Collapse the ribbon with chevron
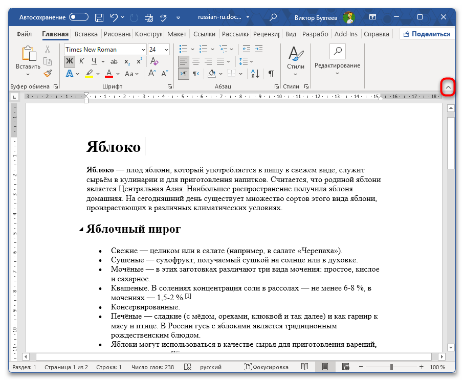The height and width of the screenshot is (381, 464). coord(448,87)
